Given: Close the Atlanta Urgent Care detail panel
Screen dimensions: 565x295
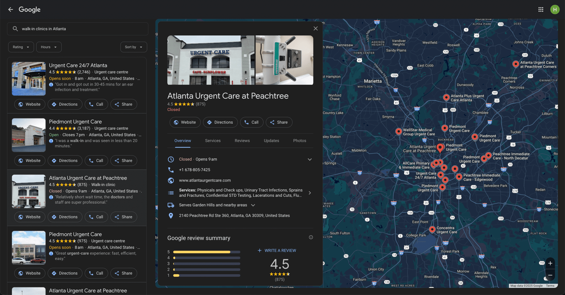Looking at the screenshot, I should [x=316, y=29].
